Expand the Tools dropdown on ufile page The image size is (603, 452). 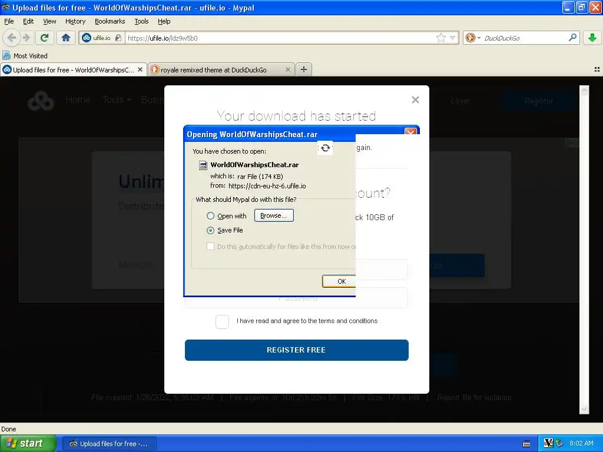point(117,100)
